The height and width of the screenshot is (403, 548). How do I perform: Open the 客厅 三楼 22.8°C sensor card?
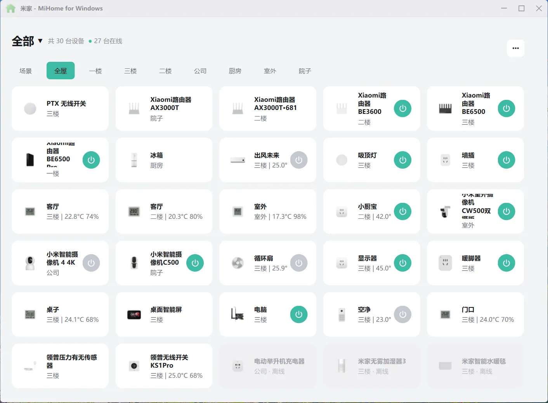point(60,211)
